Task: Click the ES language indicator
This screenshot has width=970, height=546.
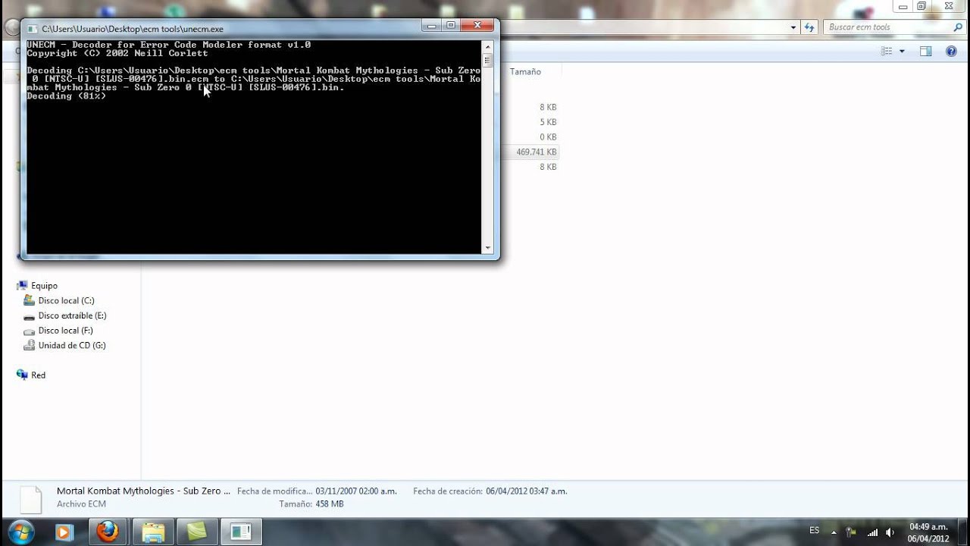Action: coord(815,531)
